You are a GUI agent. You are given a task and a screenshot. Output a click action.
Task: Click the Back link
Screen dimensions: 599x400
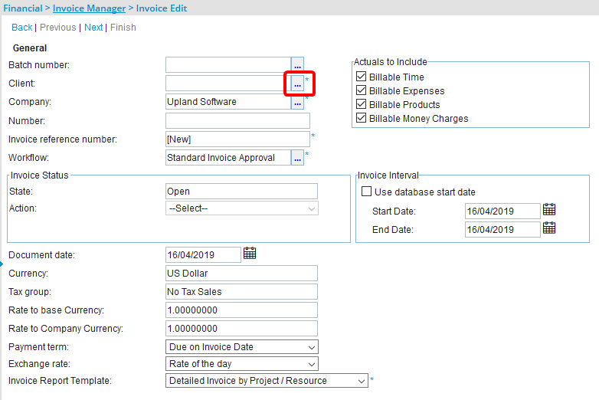coord(21,28)
